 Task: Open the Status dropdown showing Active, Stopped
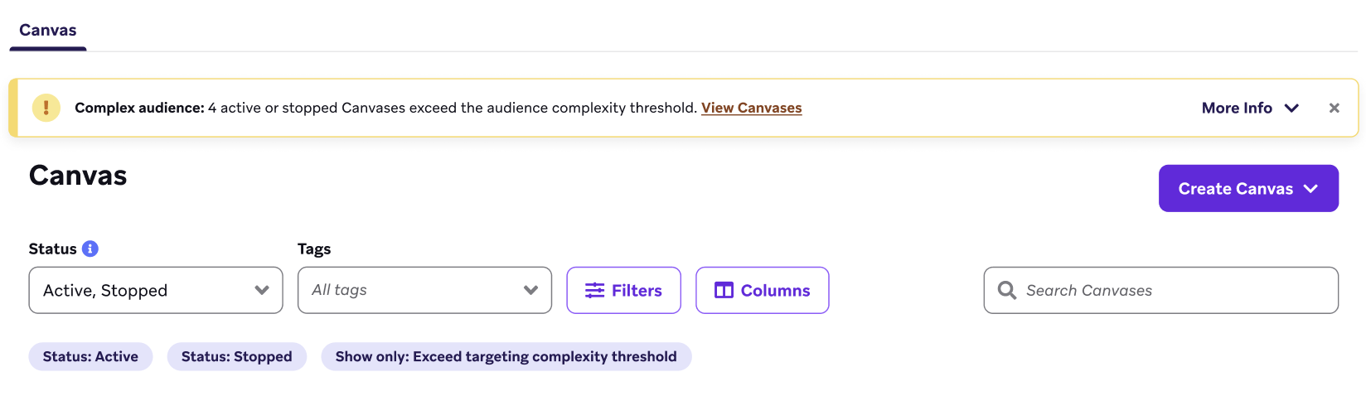tap(156, 290)
